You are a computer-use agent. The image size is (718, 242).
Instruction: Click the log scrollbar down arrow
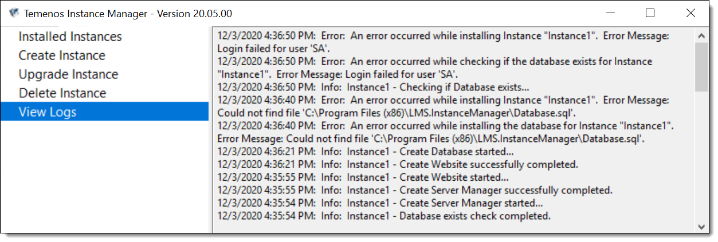pyautogui.click(x=701, y=226)
